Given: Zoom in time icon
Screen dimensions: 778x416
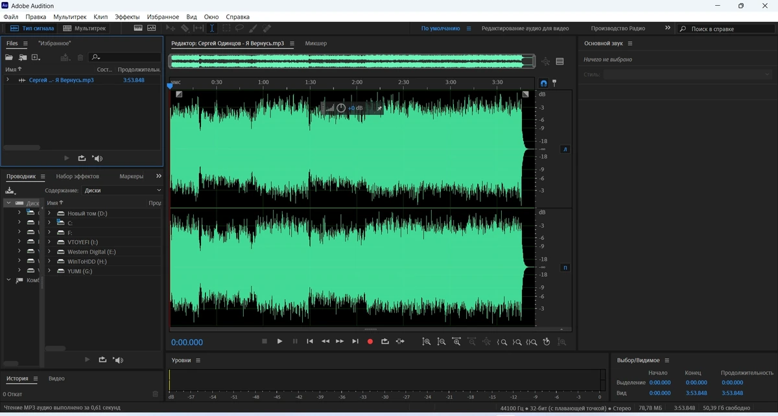Looking at the screenshot, I should click(x=456, y=342).
